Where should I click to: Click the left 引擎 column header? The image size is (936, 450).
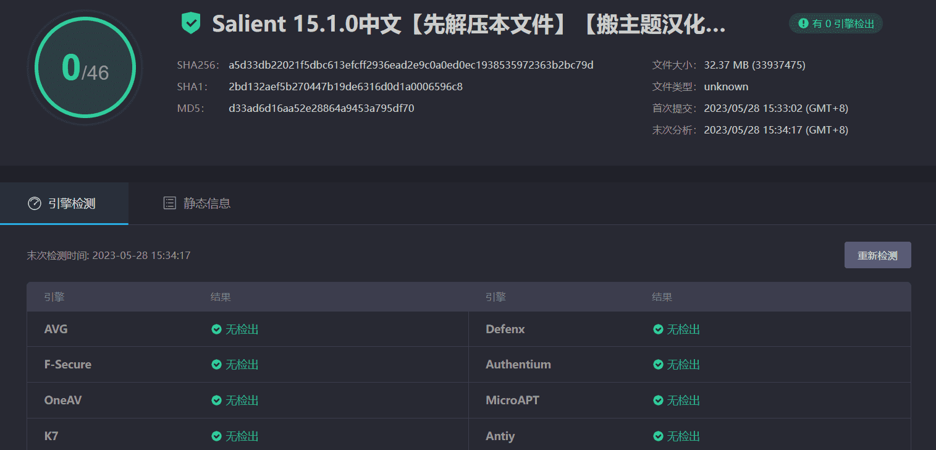click(54, 297)
